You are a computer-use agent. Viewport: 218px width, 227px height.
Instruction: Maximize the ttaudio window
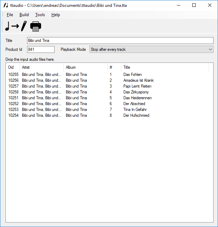pos(194,5)
